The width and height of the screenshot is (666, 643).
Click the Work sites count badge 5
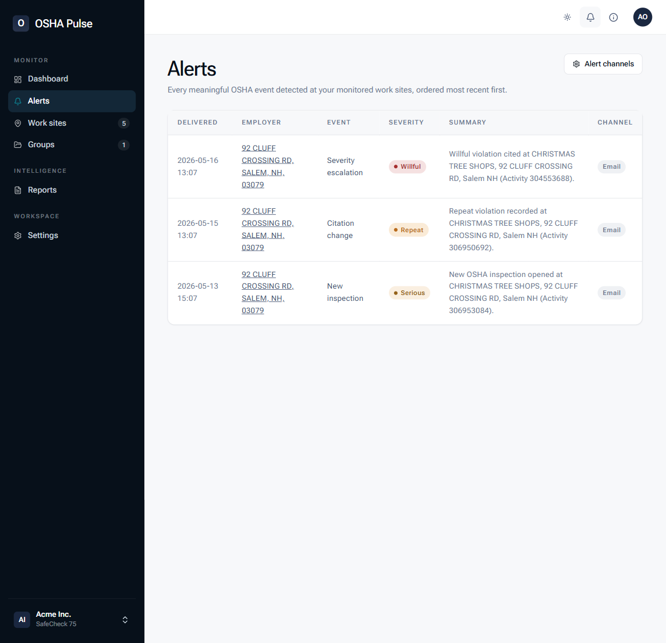(123, 123)
